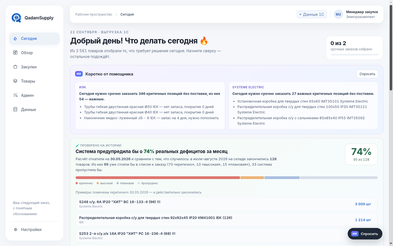Click the search-list icon beside Админ
The image size is (393, 246).
click(x=15, y=95)
